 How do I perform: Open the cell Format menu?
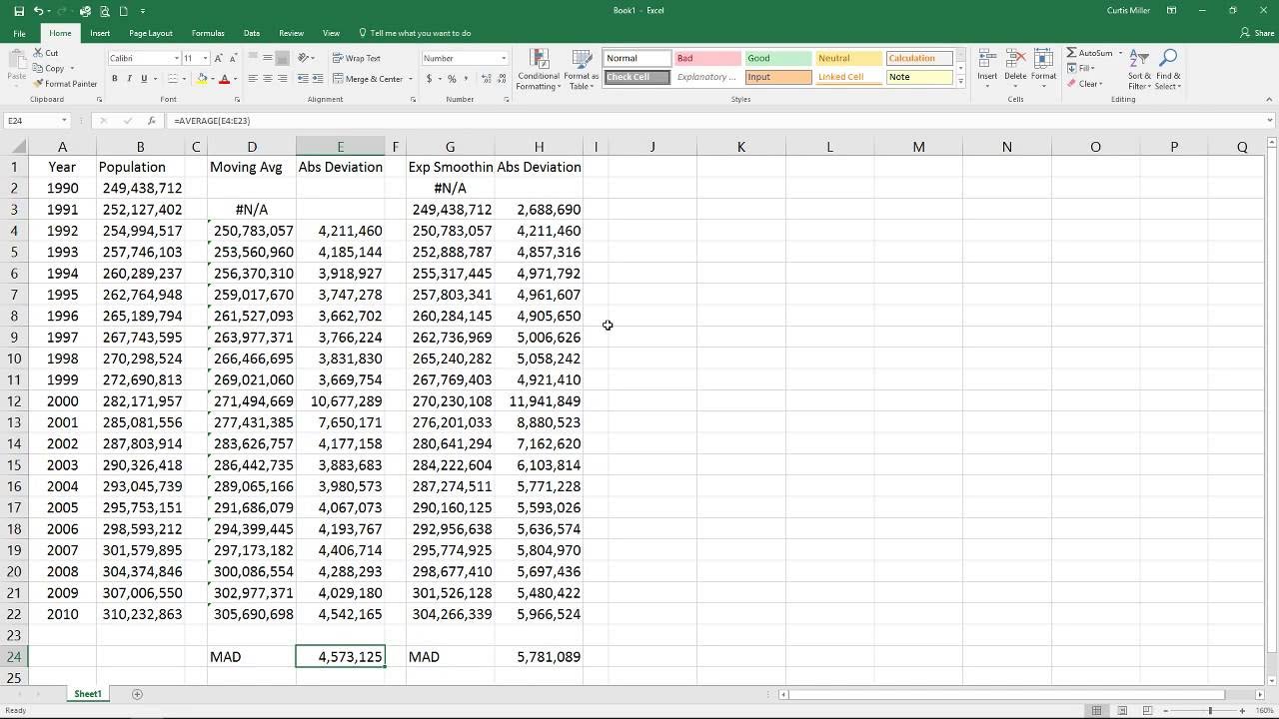[x=1043, y=69]
